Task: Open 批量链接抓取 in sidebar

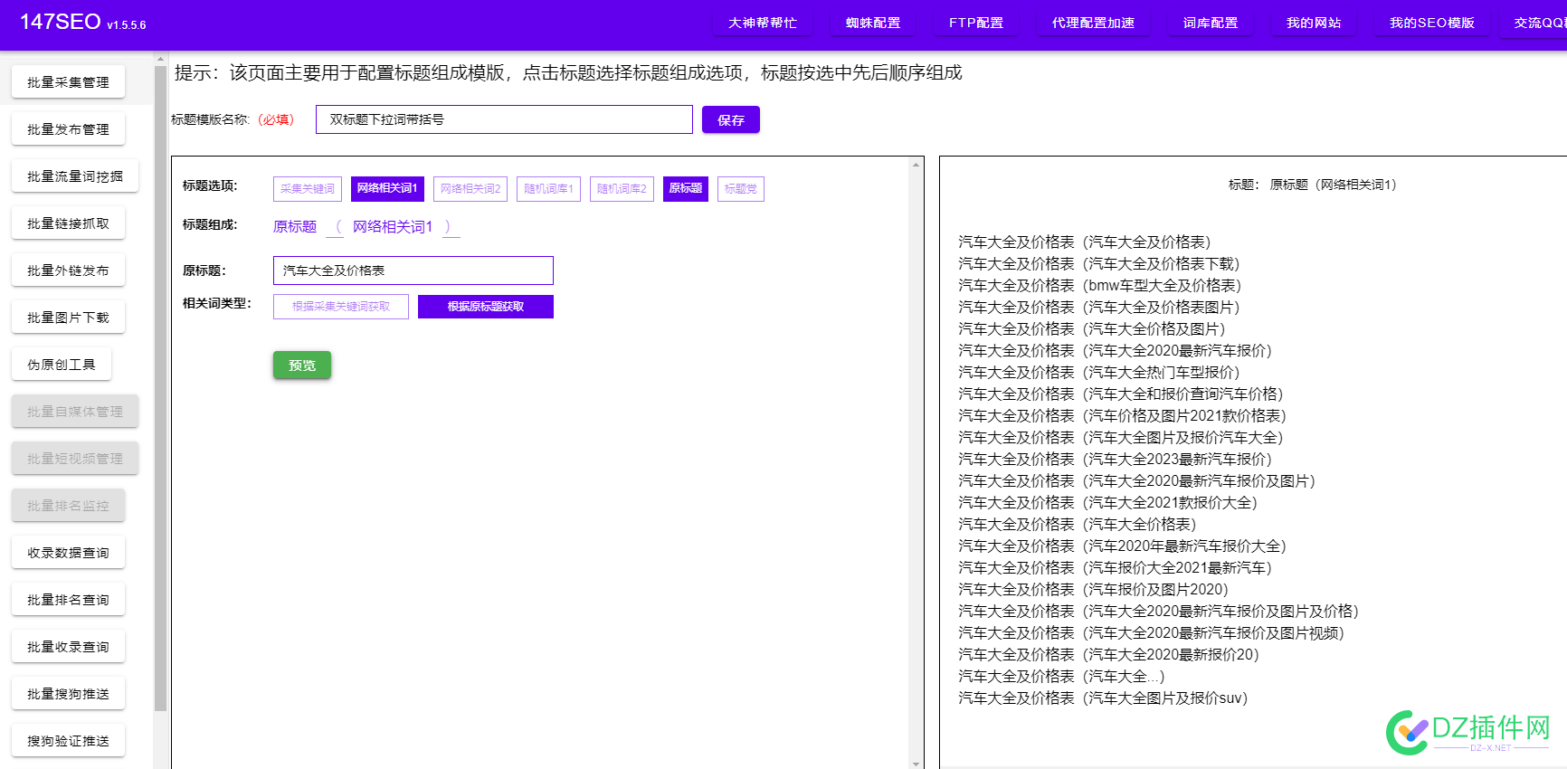Action: coord(68,223)
